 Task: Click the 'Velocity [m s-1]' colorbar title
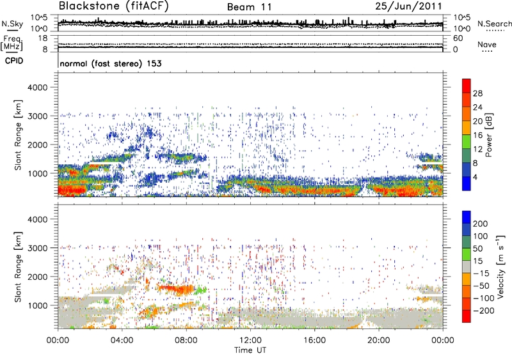pos(501,266)
